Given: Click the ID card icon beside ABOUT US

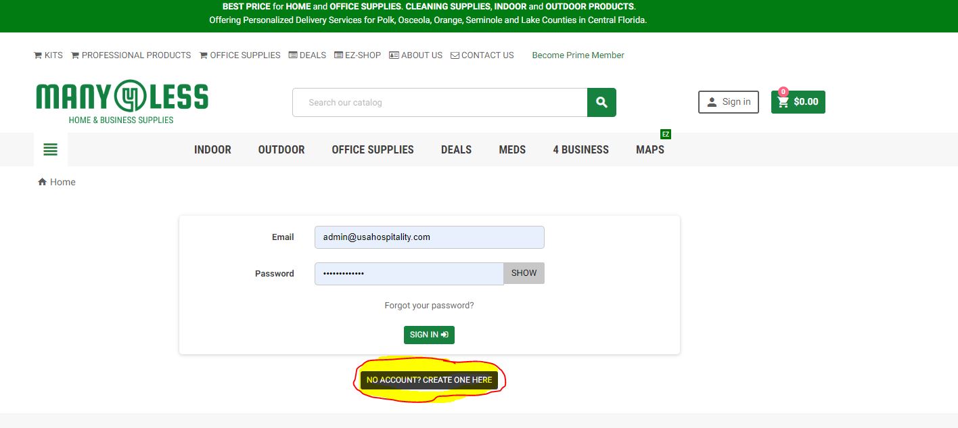Looking at the screenshot, I should coord(394,55).
